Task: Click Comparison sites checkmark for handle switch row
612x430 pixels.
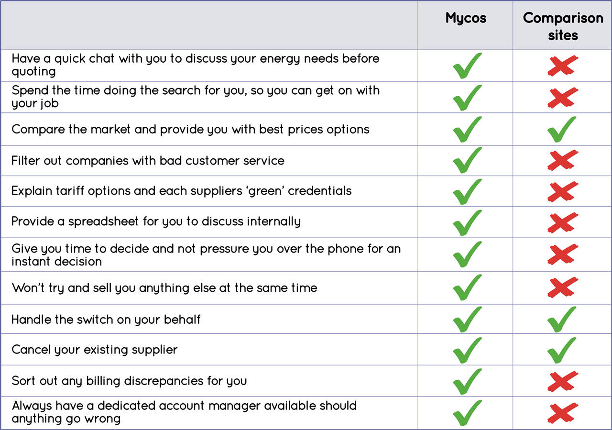Action: pyautogui.click(x=562, y=319)
